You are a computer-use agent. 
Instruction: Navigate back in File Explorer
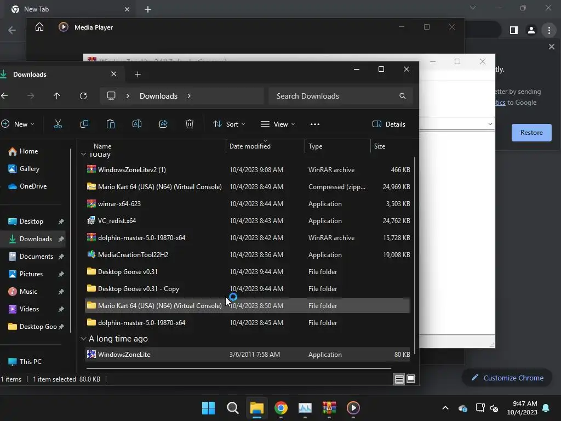pyautogui.click(x=4, y=96)
